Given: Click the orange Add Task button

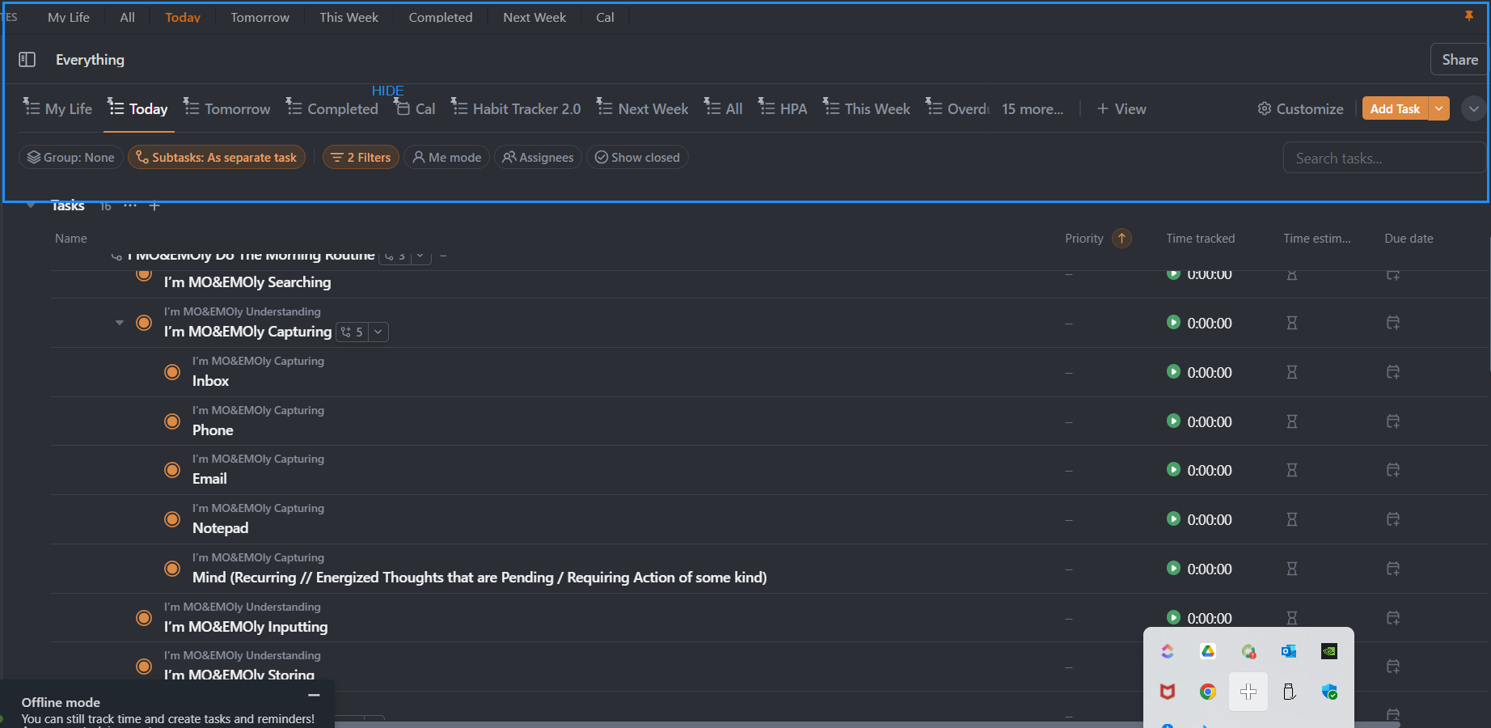Looking at the screenshot, I should (x=1395, y=108).
